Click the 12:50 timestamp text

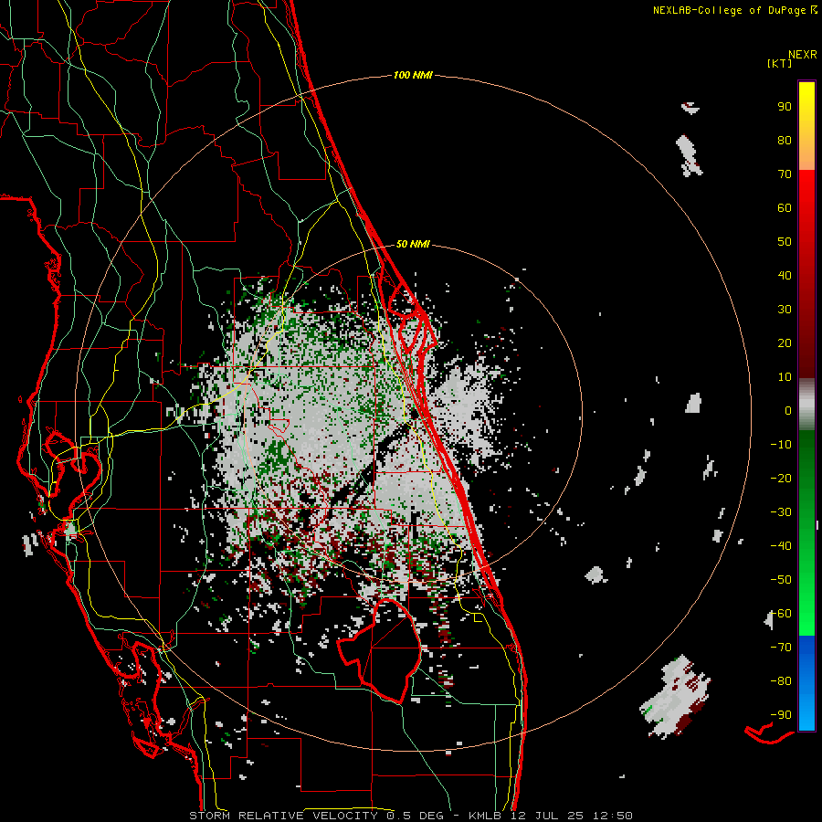[613, 816]
